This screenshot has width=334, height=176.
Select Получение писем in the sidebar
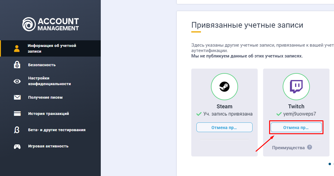point(45,97)
